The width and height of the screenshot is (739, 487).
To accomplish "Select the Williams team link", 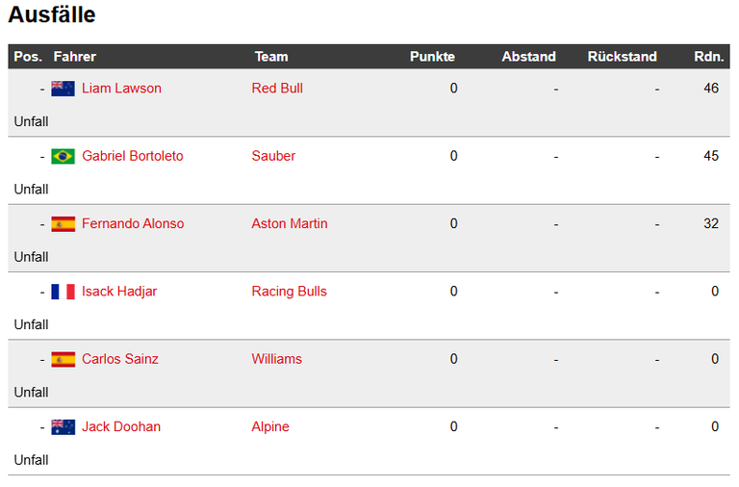I will pyautogui.click(x=277, y=359).
